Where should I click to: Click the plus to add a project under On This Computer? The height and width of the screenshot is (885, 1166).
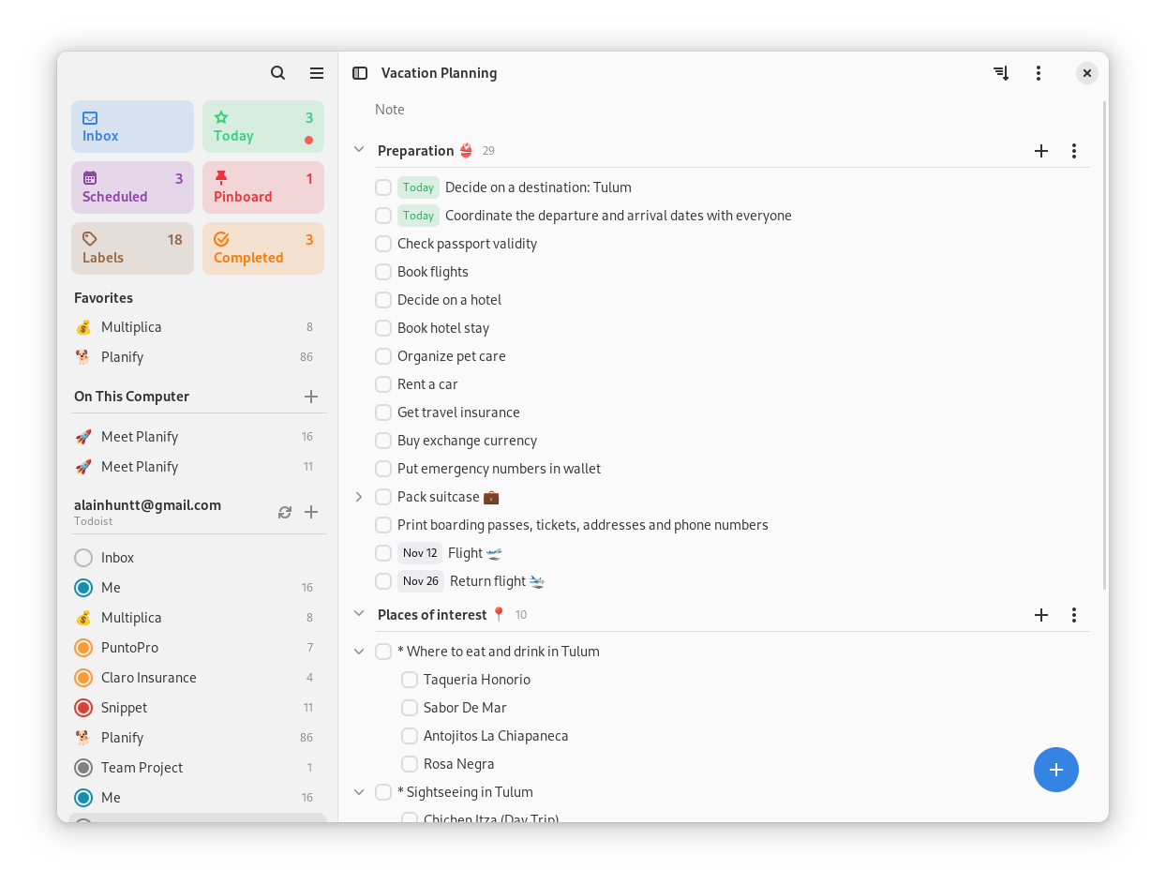point(311,396)
